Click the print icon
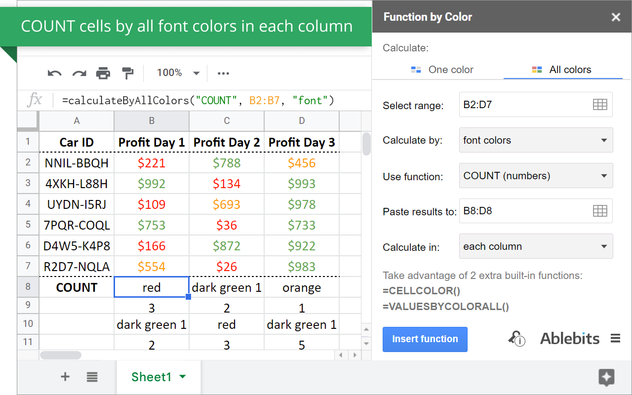Screen dimensions: 632x395 (103, 73)
